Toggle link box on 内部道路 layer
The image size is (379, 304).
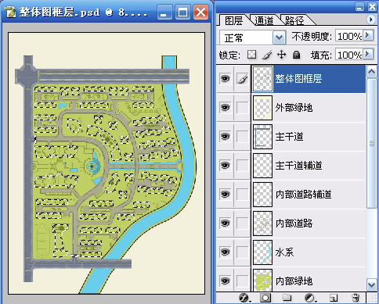tap(243, 224)
